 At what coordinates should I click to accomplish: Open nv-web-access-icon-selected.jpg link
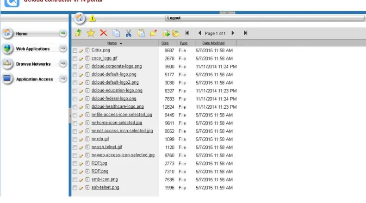pyautogui.click(x=123, y=155)
